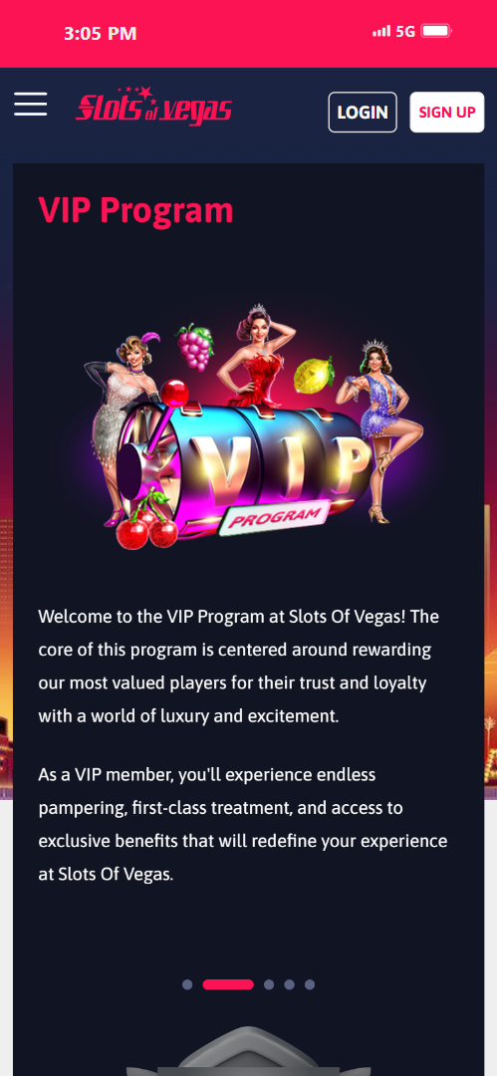The width and height of the screenshot is (497, 1076).
Task: Click the 3:05 PM clock
Action: pos(101,33)
